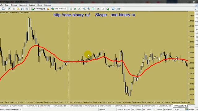Click the price scale on chart's right

click(x=191, y=56)
